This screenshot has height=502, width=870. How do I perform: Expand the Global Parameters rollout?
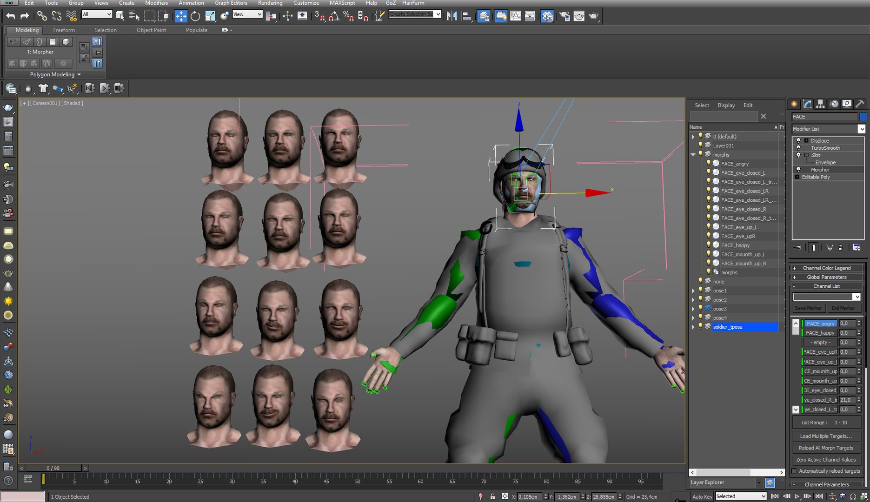(x=827, y=277)
